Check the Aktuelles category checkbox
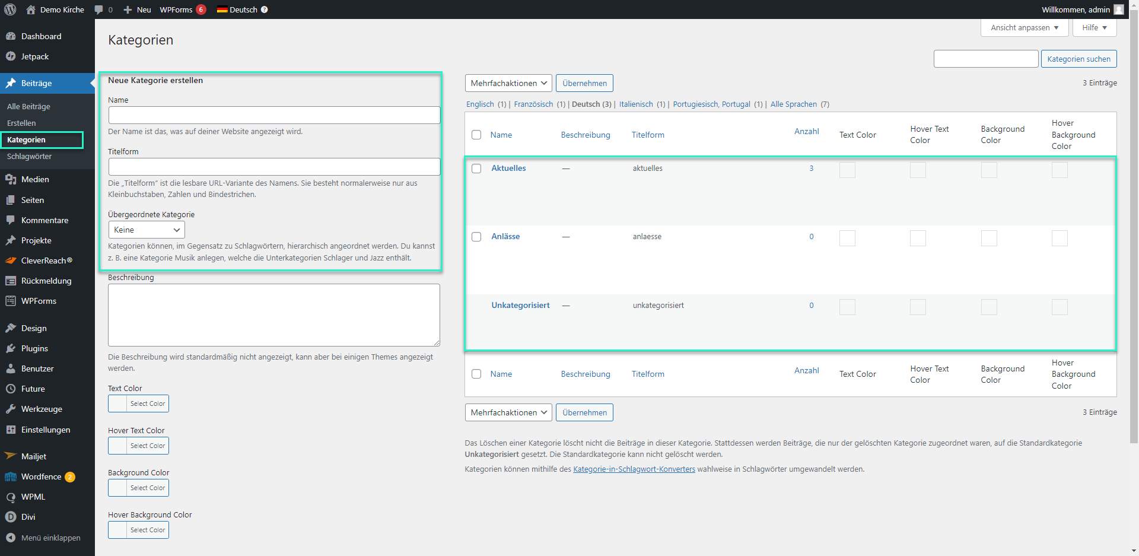The width and height of the screenshot is (1139, 556). tap(476, 169)
